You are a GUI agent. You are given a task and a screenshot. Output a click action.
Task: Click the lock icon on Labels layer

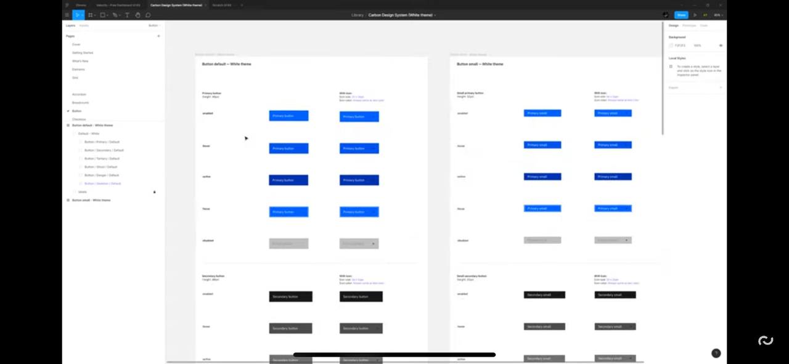pos(154,192)
